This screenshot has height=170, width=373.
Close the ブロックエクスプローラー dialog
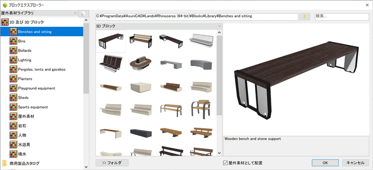click(x=366, y=5)
